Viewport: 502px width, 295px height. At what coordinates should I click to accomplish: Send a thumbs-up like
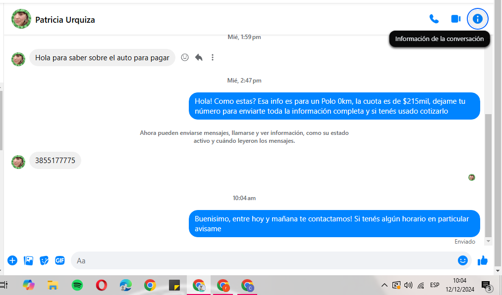pos(483,260)
